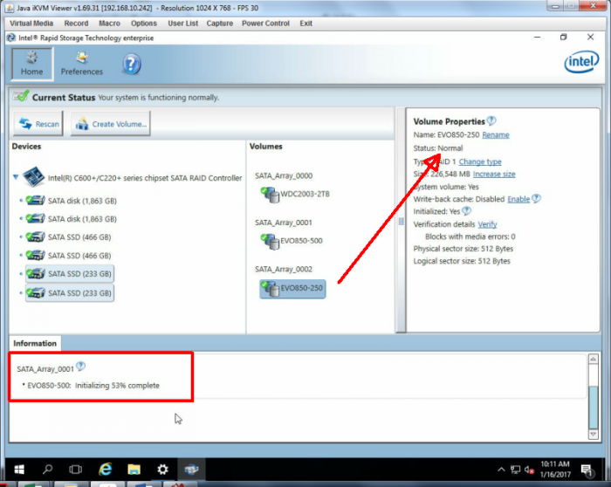The image size is (611, 487).
Task: Open File Explorer from taskbar
Action: point(134,470)
